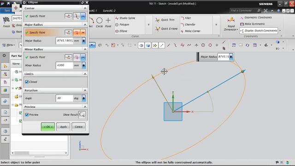Open Center point type dropdown
295x166 pixels.
tap(83, 16)
